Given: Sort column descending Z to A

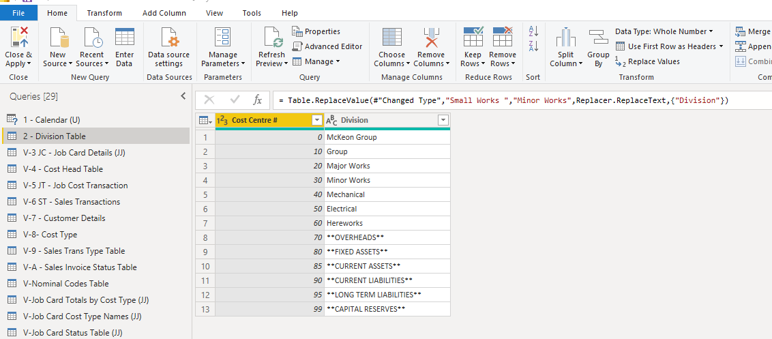Looking at the screenshot, I should (533, 46).
